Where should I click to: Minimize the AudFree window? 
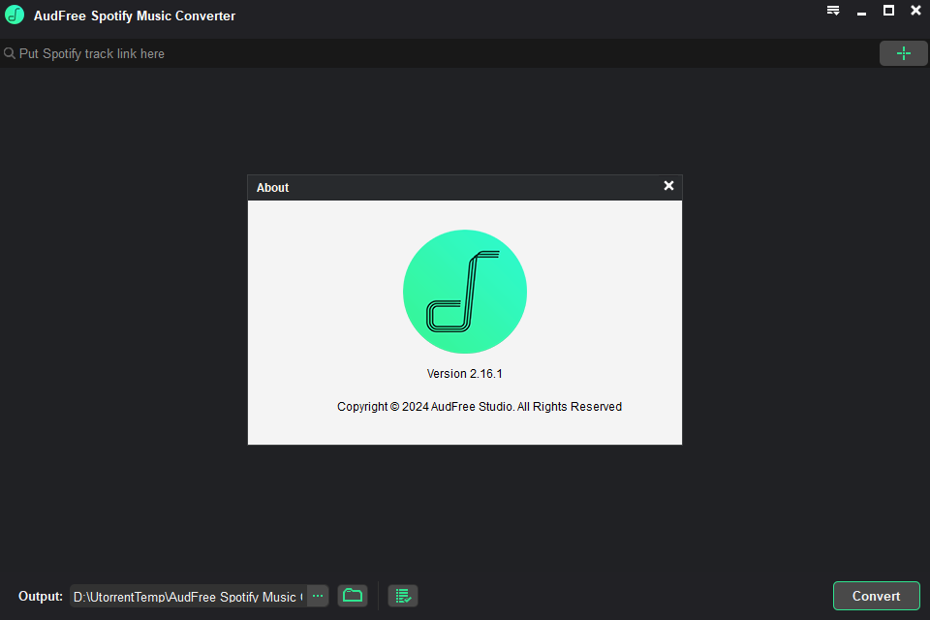tap(861, 12)
